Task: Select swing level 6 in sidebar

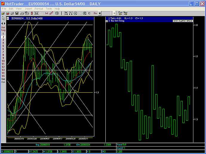Action: tap(3, 49)
